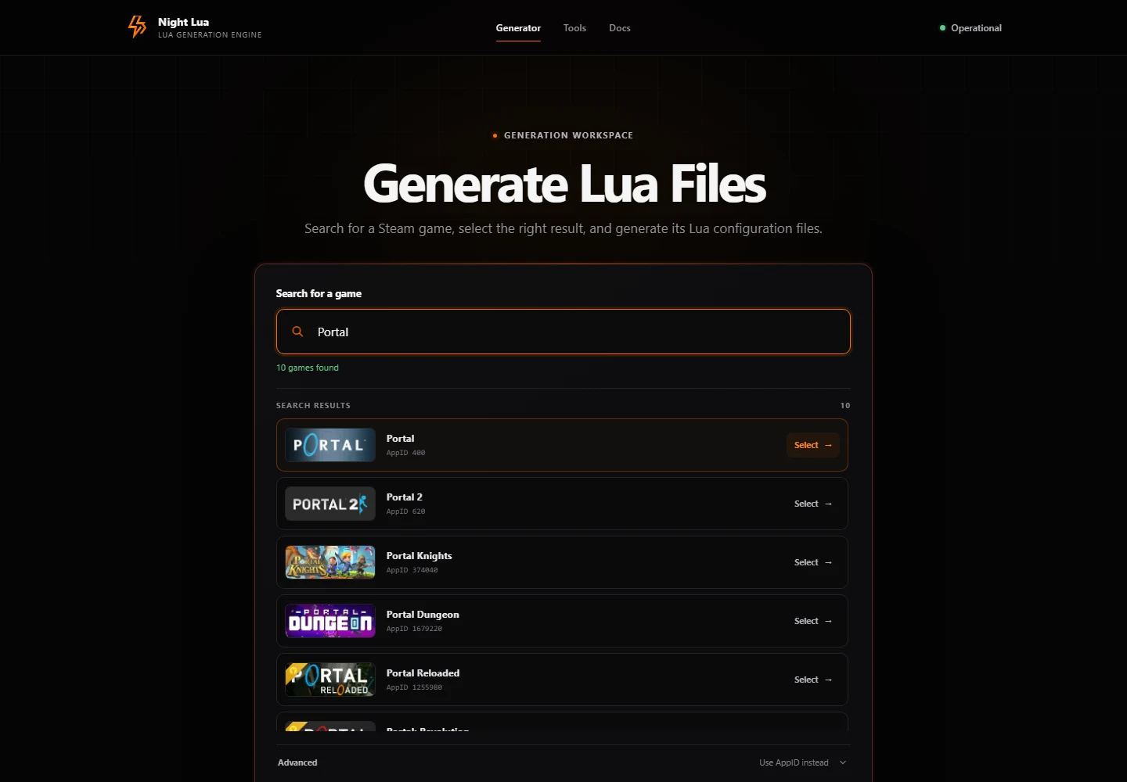Select Portal Dungeon result
The width and height of the screenshot is (1127, 782).
coord(813,621)
